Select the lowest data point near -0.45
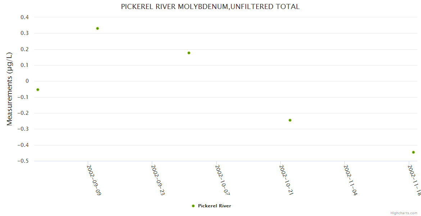This screenshot has height=216, width=421. click(413, 152)
